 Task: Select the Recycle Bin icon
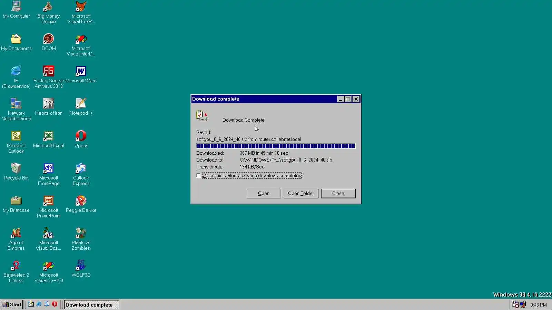(x=16, y=172)
